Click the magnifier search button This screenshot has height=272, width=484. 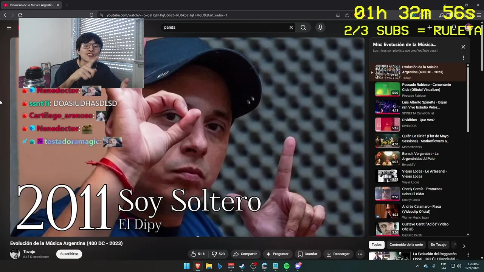pyautogui.click(x=303, y=27)
